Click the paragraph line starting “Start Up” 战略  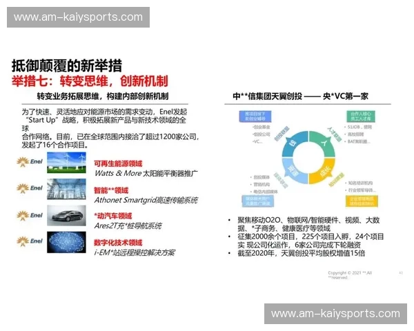[x=106, y=120]
